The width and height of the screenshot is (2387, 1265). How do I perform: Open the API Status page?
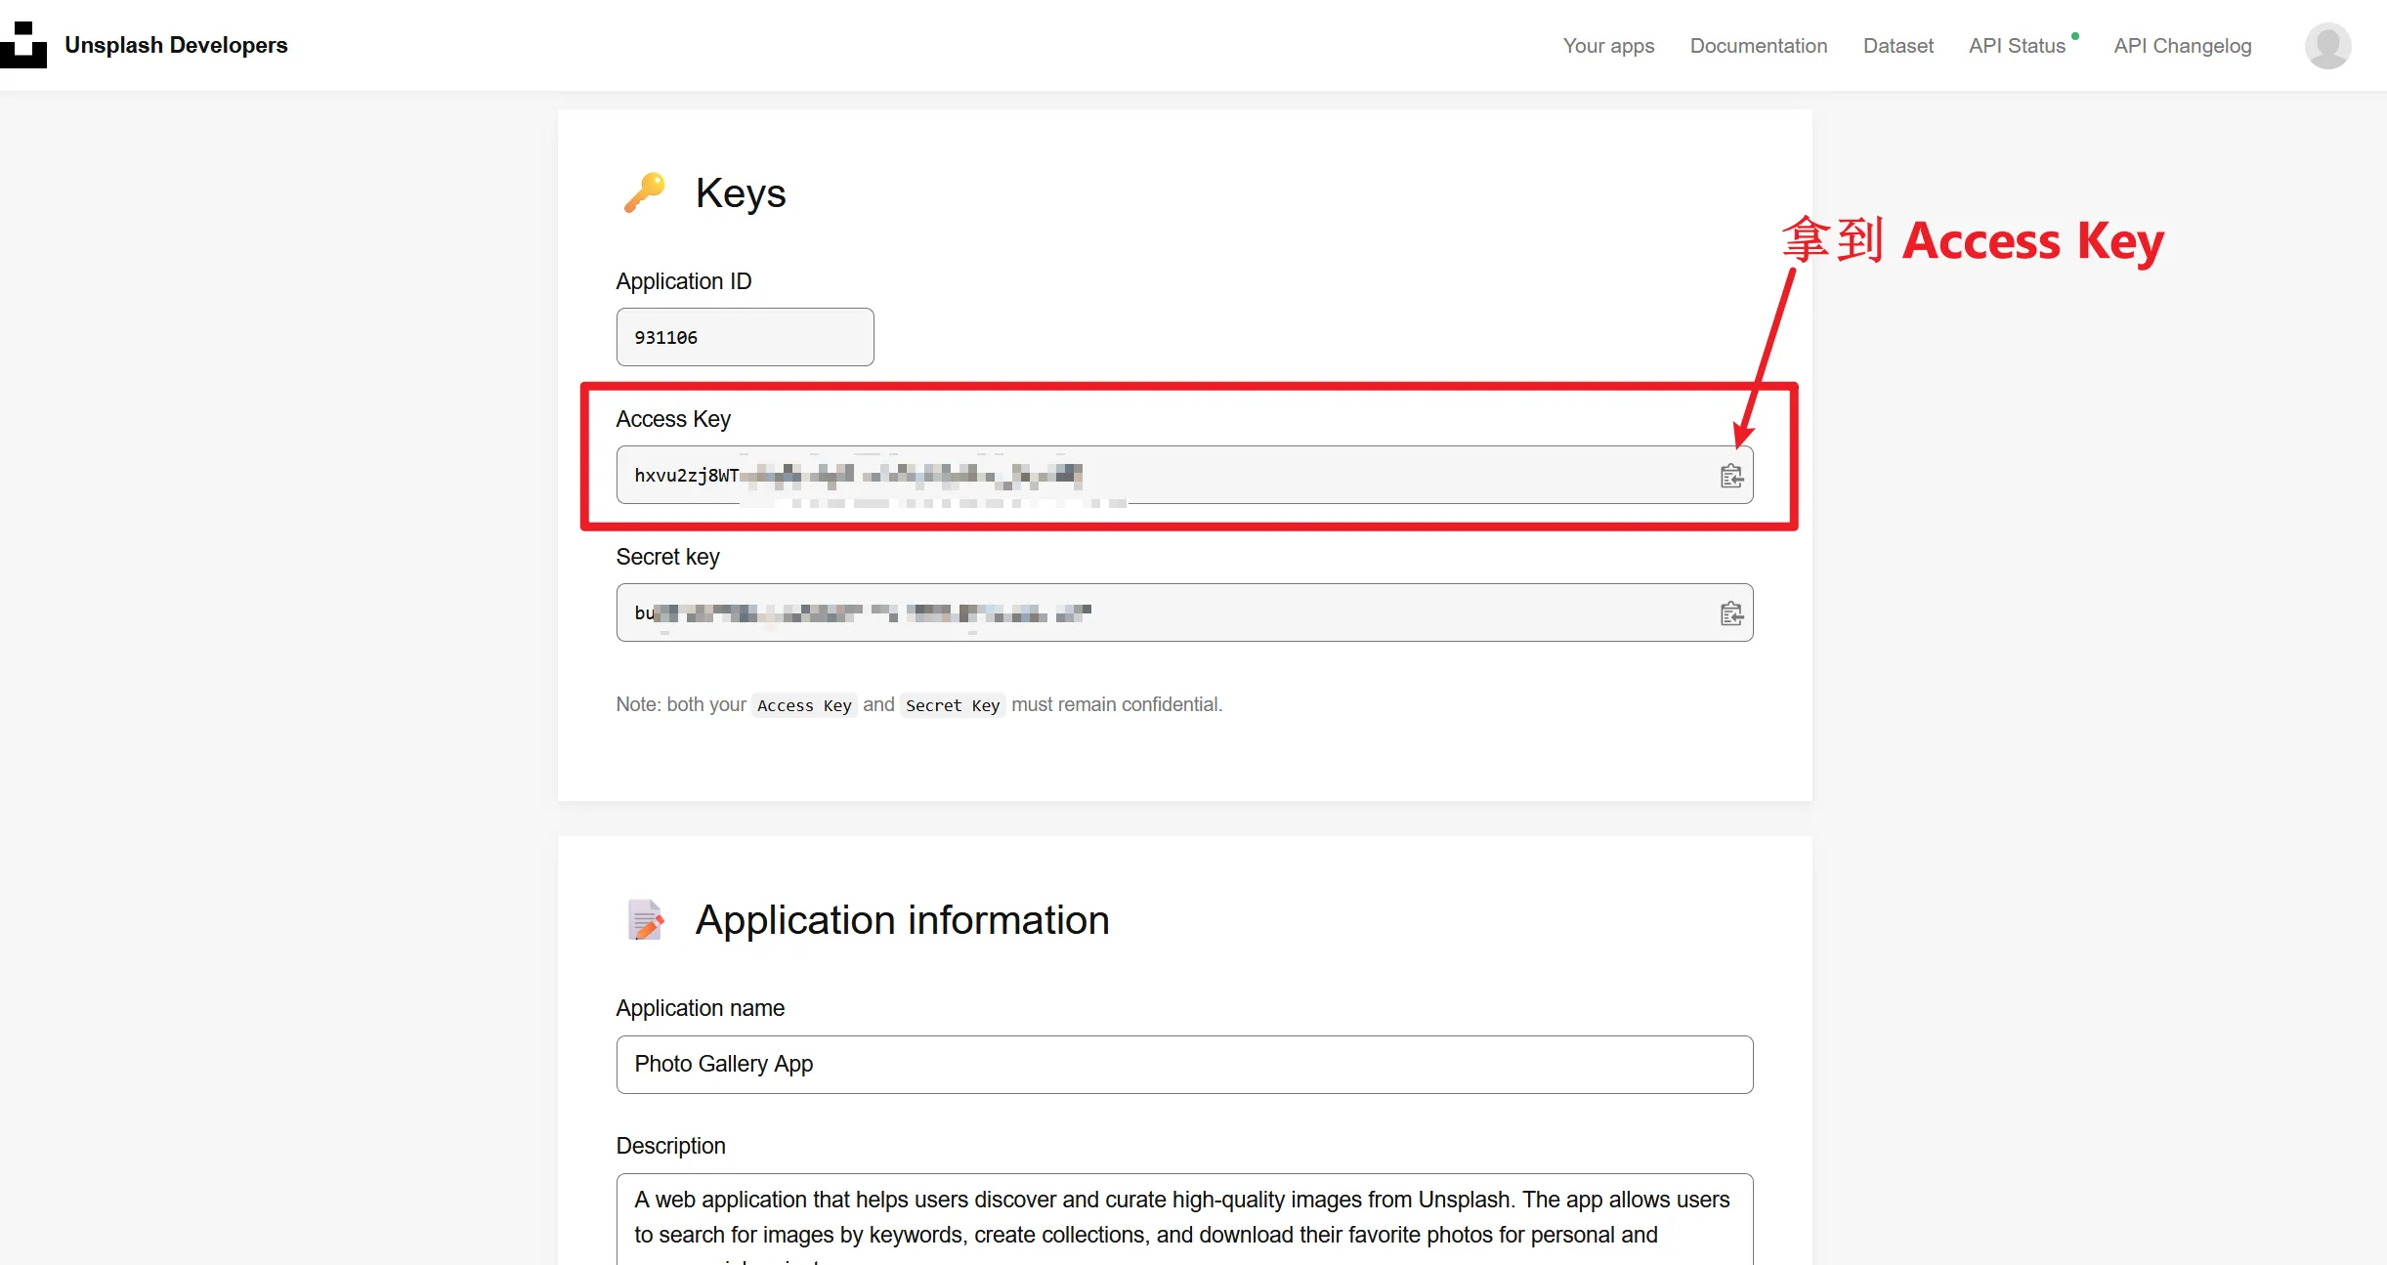(2017, 46)
